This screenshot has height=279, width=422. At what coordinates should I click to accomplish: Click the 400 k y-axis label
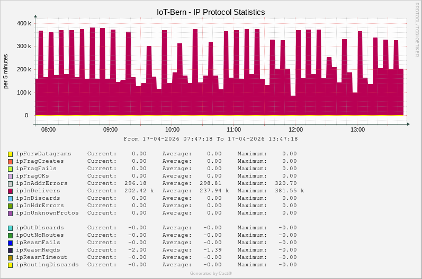(23, 23)
